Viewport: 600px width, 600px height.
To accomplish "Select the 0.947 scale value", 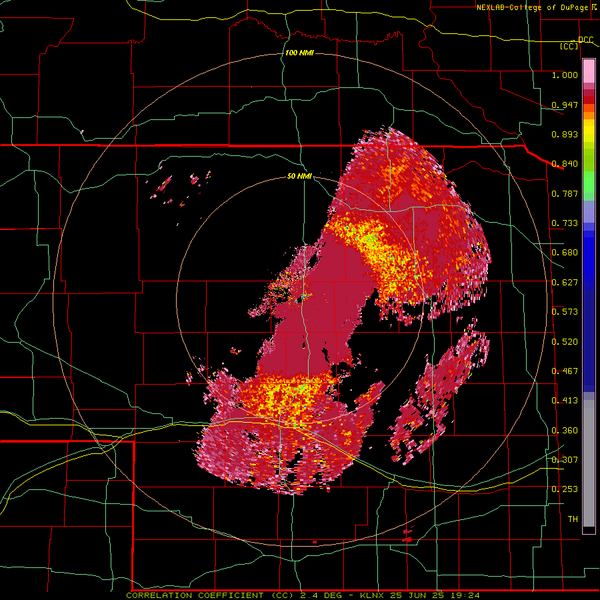I will tap(565, 105).
